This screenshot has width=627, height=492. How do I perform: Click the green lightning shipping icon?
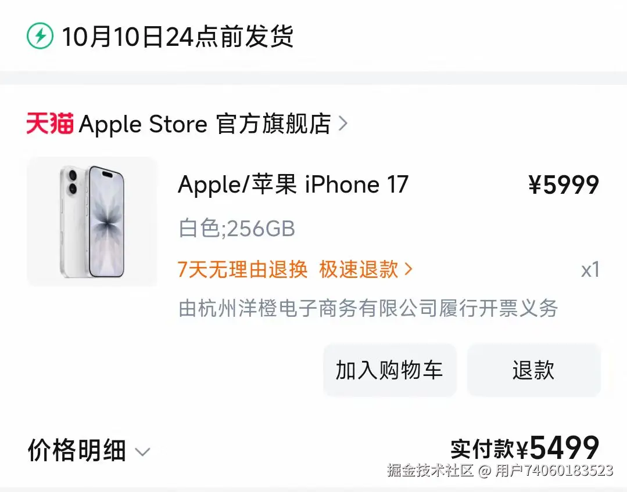[40, 36]
